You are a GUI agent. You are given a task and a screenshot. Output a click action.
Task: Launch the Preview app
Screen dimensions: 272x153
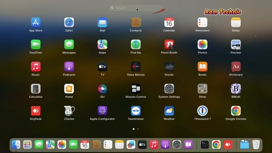(x=236, y=44)
